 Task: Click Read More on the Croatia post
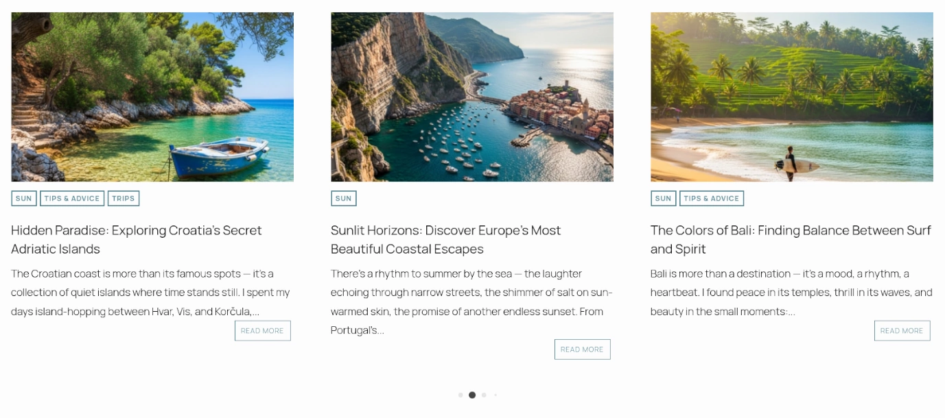point(262,331)
